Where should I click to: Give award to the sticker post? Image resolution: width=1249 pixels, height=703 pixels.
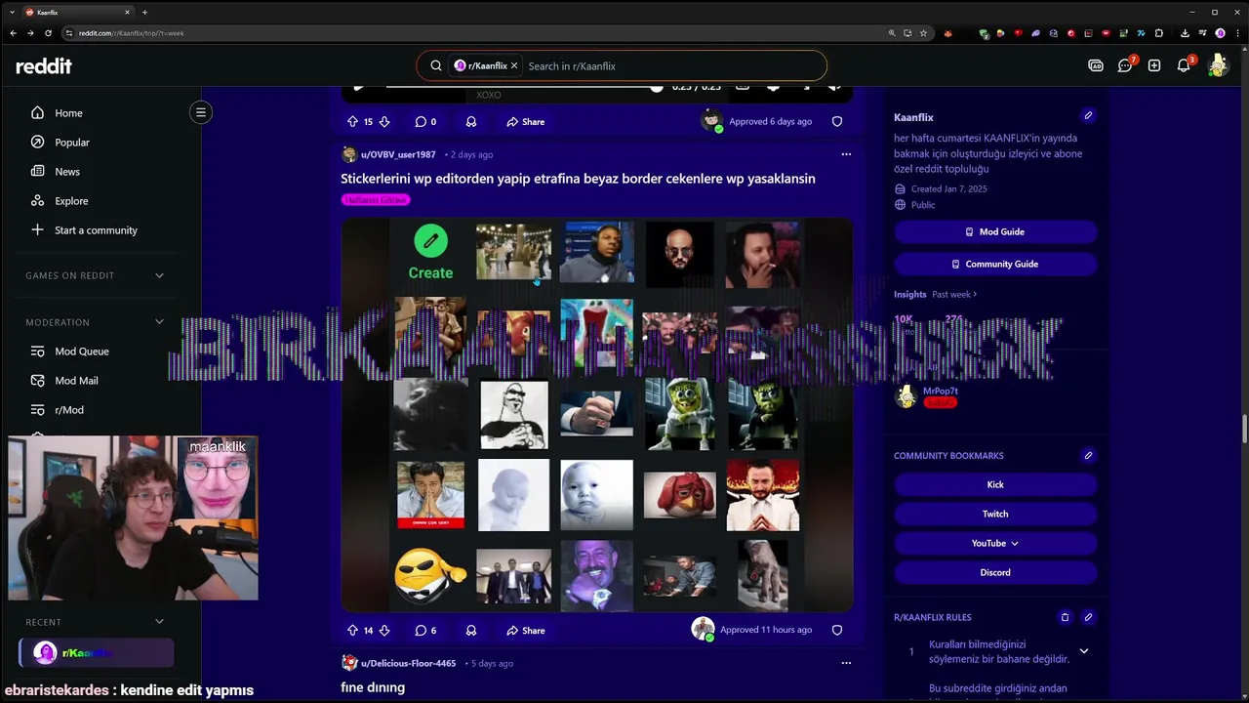click(x=471, y=631)
